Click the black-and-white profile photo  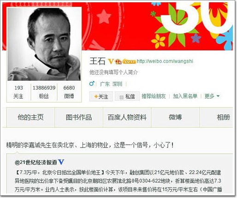click(x=44, y=44)
